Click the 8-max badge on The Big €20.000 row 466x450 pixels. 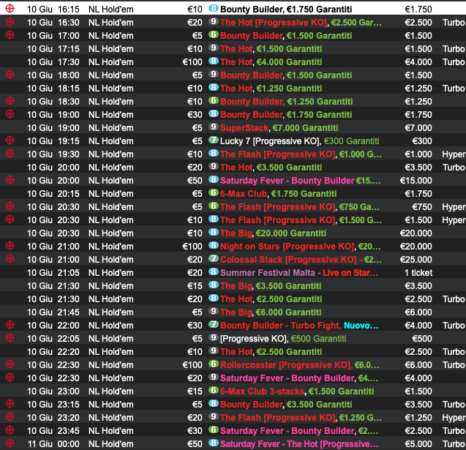[x=214, y=232]
